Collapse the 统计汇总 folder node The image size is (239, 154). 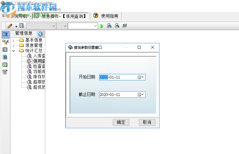(14, 51)
